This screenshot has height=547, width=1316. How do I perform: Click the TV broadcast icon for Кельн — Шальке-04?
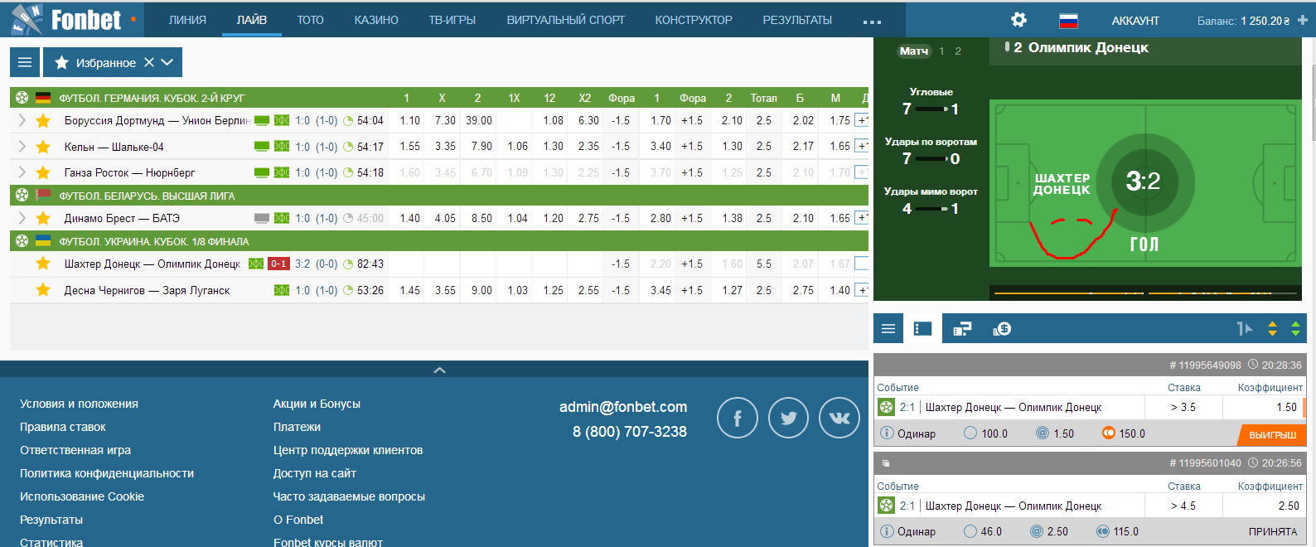pos(262,147)
